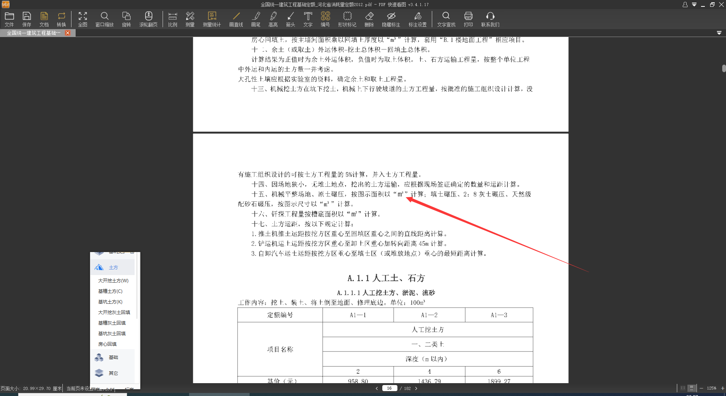Fit whole page with 全图
Viewport: 726px width, 396px height.
point(83,19)
